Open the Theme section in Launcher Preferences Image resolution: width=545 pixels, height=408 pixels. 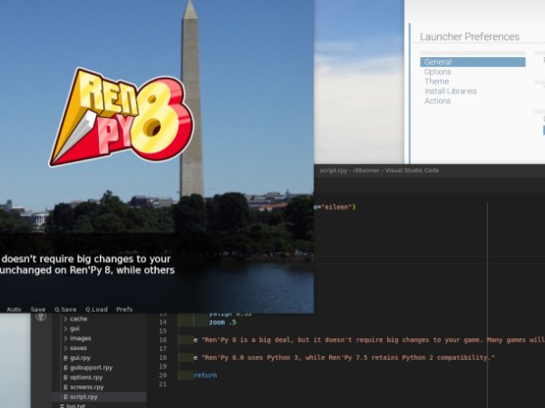click(436, 82)
